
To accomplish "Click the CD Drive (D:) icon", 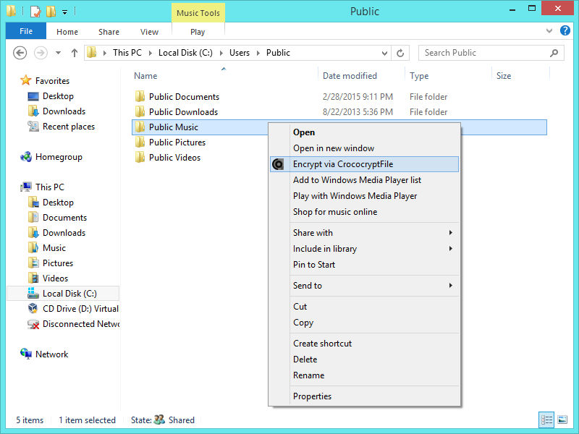I will [x=33, y=309].
